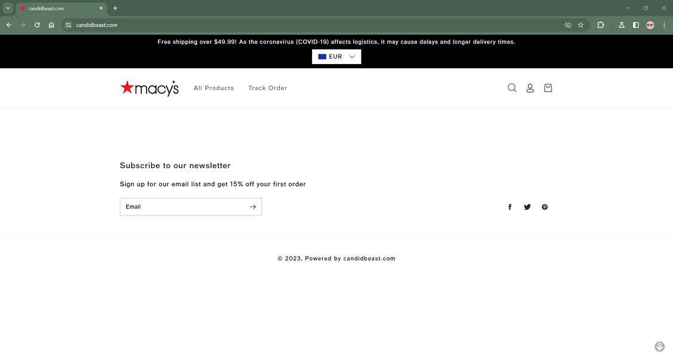Select the All Products menu item
Screen dimensions: 673x360
(213, 87)
